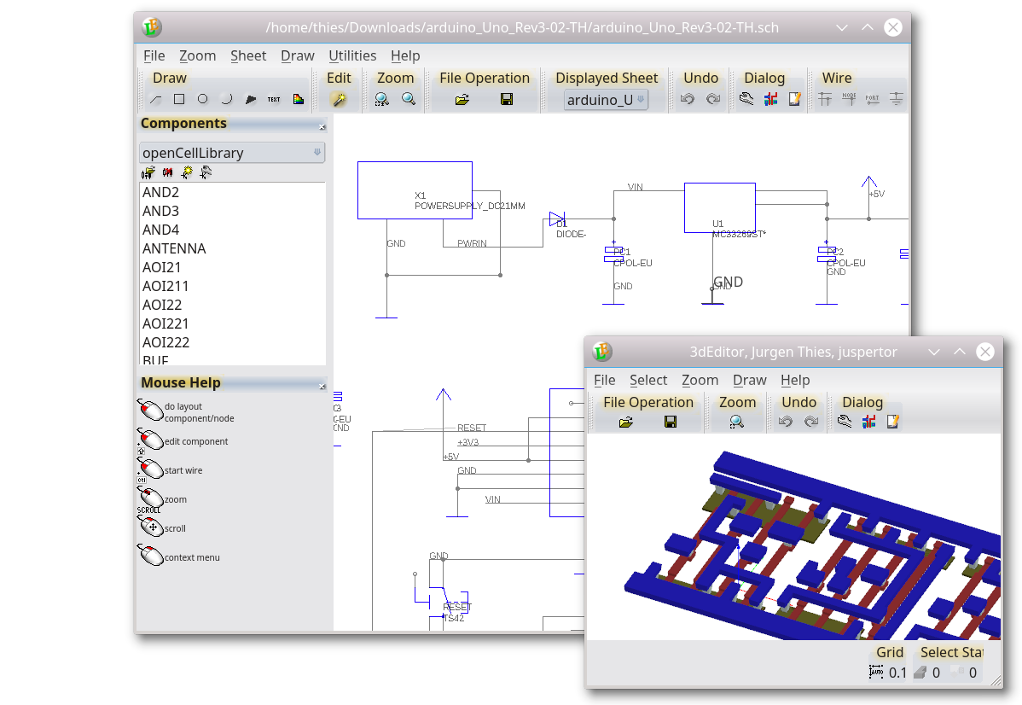
Task: Open wrench settings dialog in schematic toolbar
Action: tap(746, 99)
